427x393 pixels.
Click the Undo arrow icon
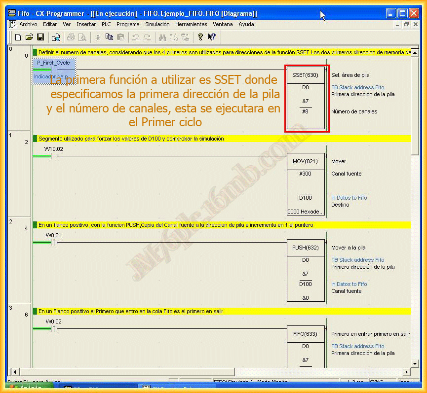pos(135,37)
